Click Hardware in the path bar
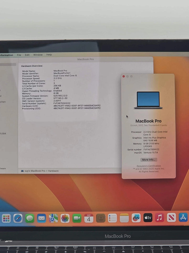This screenshot has width=189, height=253. click(53, 171)
